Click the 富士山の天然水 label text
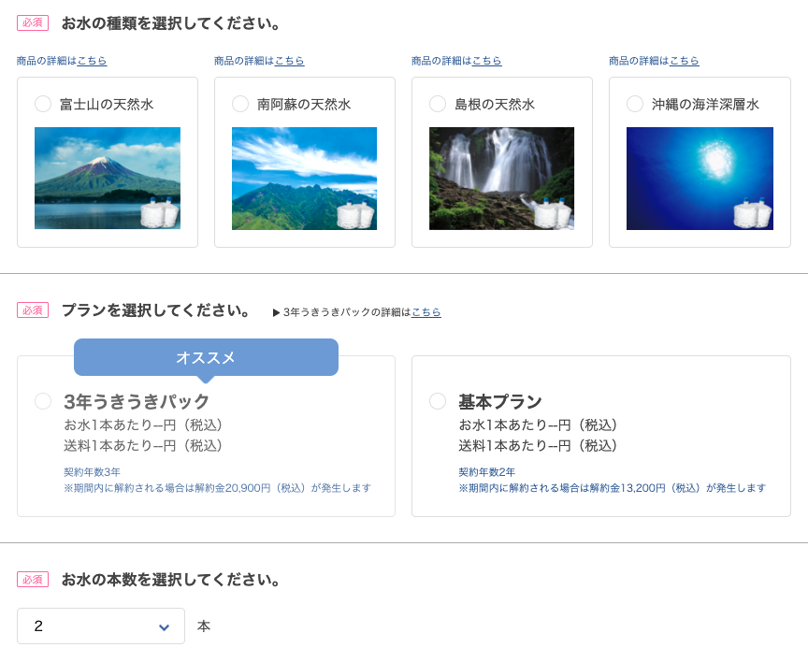Screen dimensions: 808x662 107,105
